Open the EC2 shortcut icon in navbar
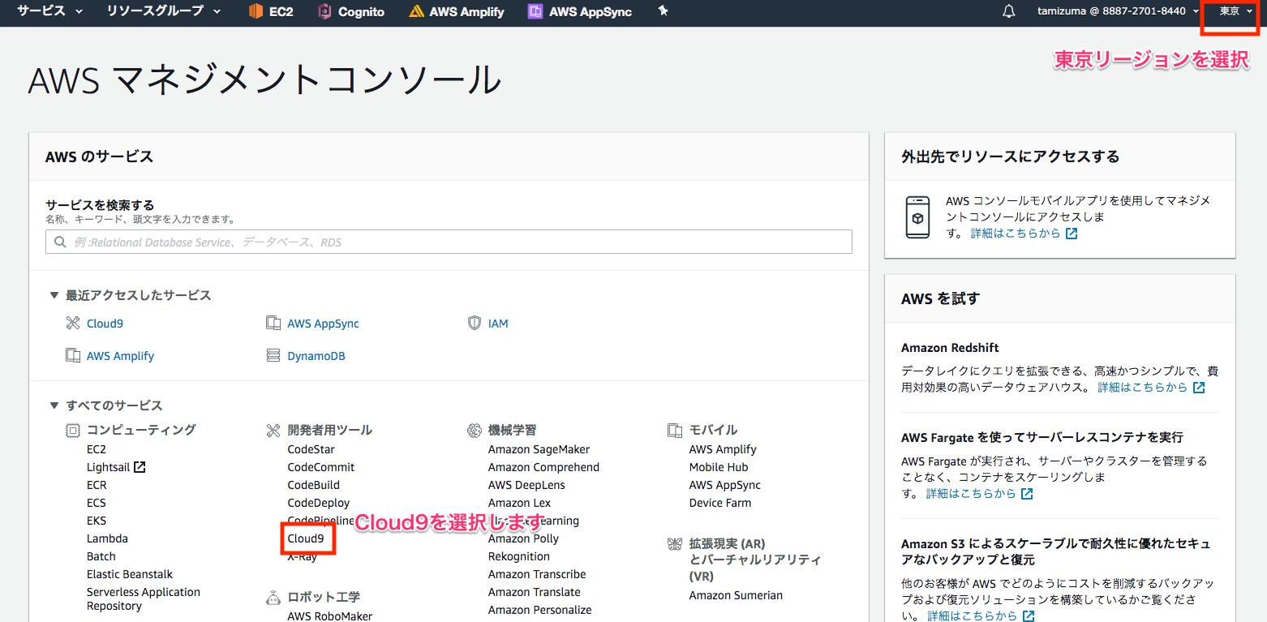 pos(256,11)
